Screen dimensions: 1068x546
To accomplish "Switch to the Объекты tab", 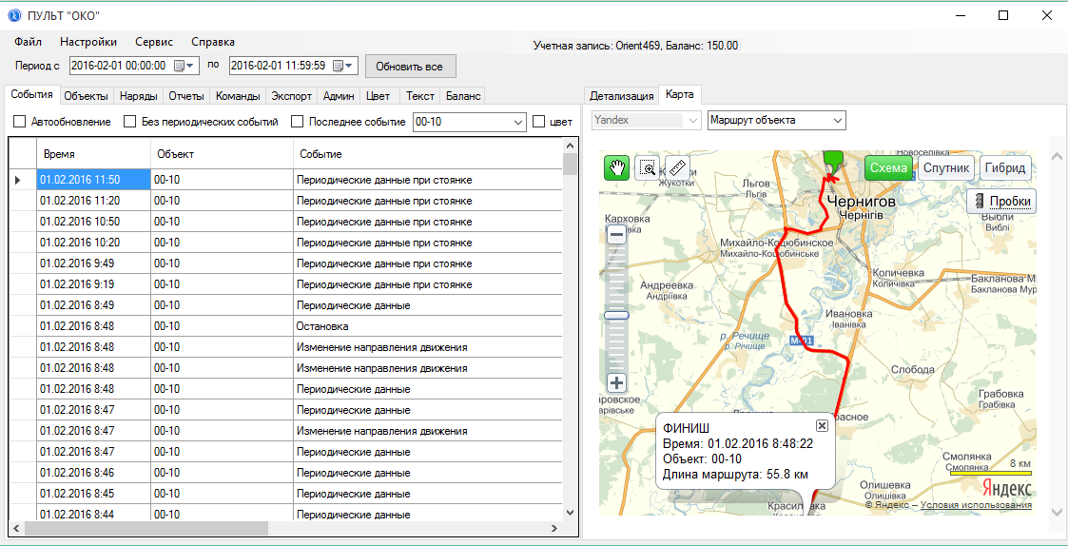I will [87, 96].
